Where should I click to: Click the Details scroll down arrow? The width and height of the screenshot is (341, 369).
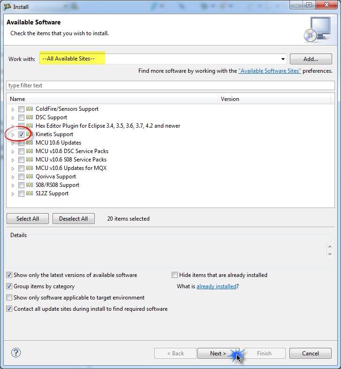(330, 254)
